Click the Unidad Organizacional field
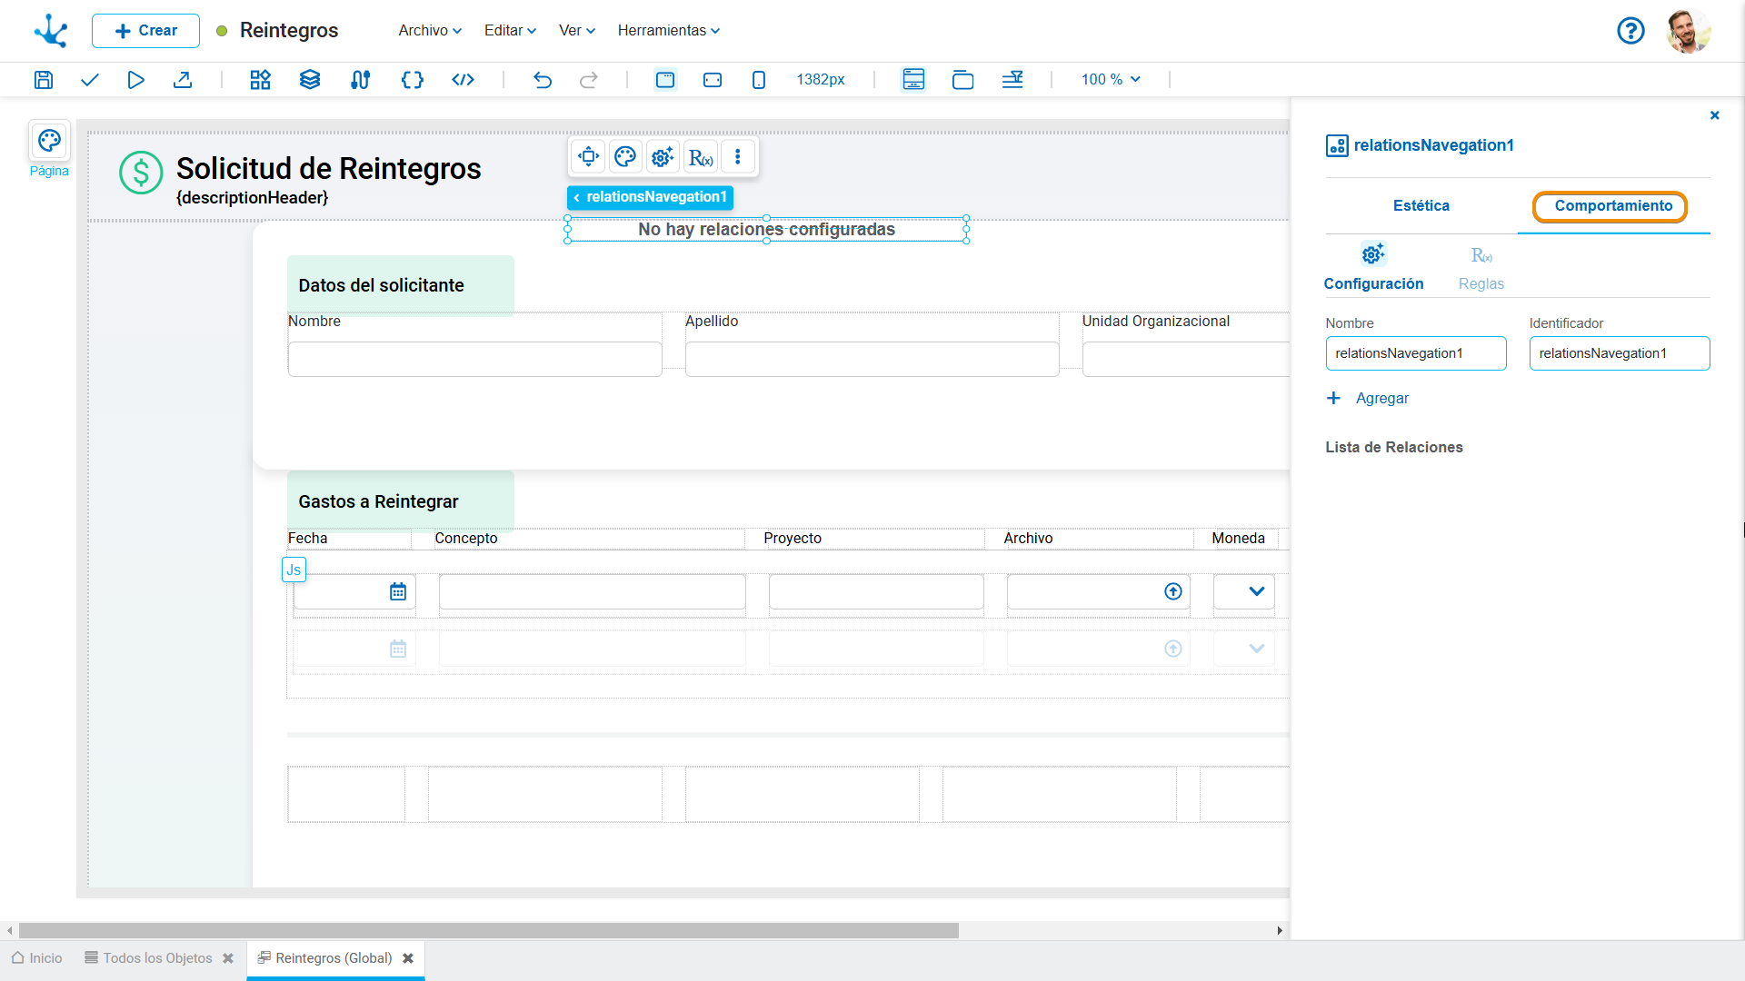 pyautogui.click(x=1186, y=360)
